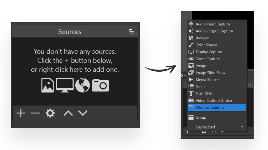The image size is (268, 150).
Task: Select Browser source from the menu
Action: point(217,38)
